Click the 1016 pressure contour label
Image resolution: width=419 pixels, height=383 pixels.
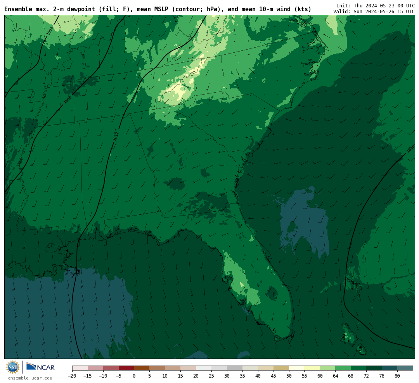tap(410, 149)
